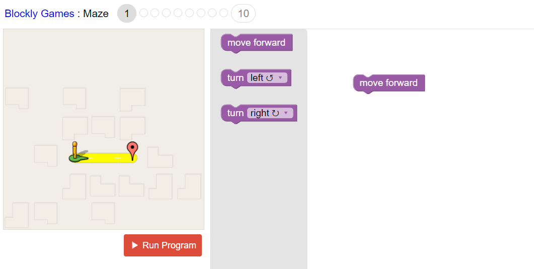534x269 pixels.
Task: Go to the level 2 circle
Action: click(x=144, y=13)
